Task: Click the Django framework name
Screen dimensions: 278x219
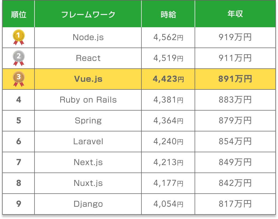Action: (x=88, y=204)
